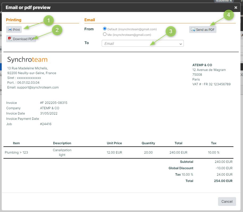Click the 254.00 EUR total amount

pyautogui.click(x=223, y=181)
